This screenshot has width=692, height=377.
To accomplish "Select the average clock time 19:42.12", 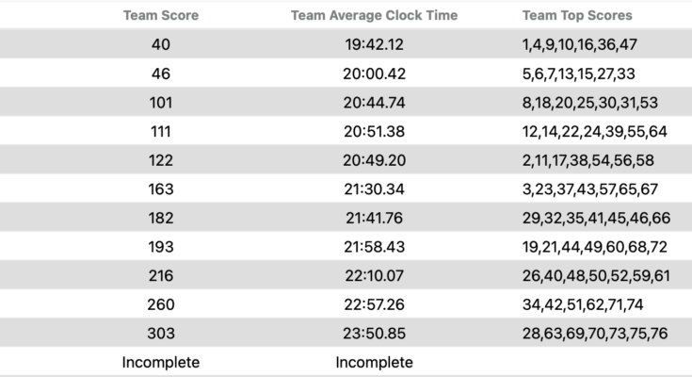I will pyautogui.click(x=374, y=43).
